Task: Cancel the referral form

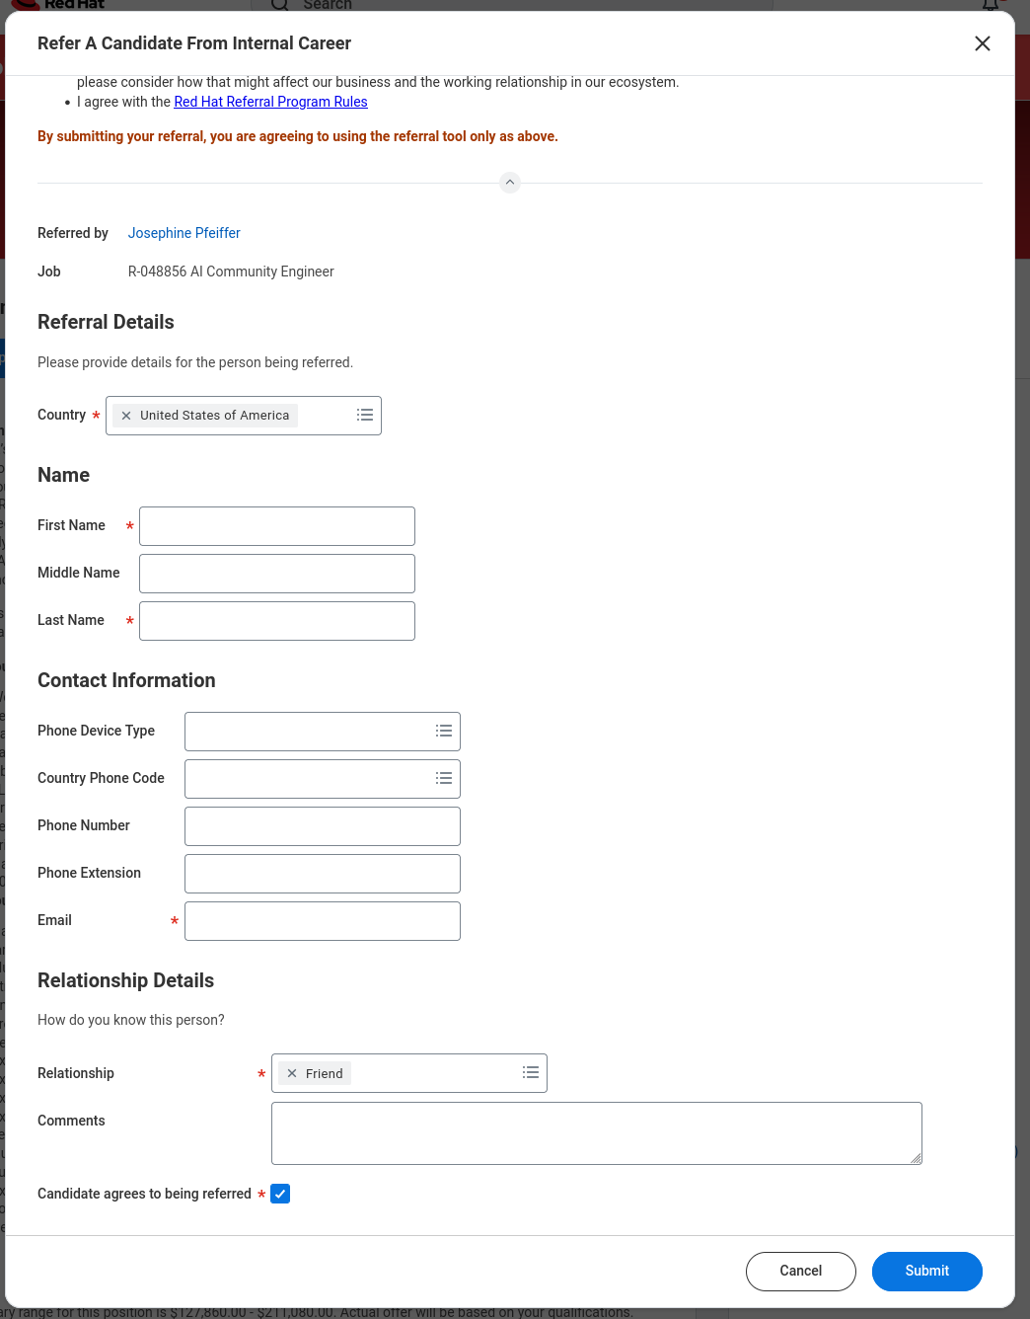Action: (x=800, y=1271)
